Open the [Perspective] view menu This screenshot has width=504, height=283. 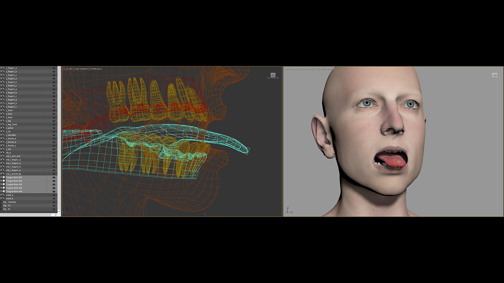tap(295, 69)
